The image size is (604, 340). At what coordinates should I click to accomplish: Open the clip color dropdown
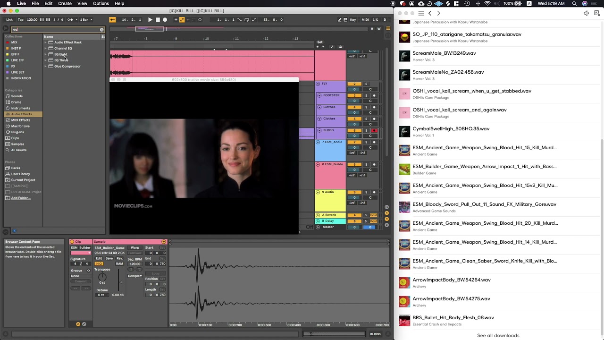[x=81, y=253]
